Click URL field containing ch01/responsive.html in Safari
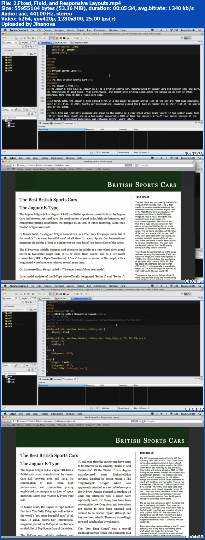 click(x=71, y=421)
